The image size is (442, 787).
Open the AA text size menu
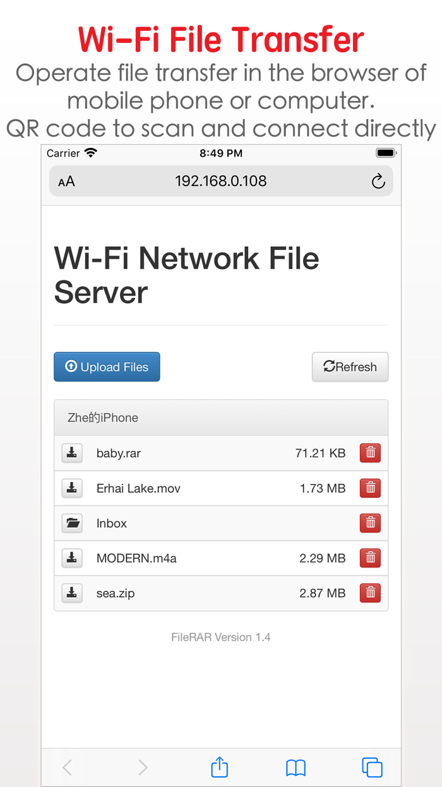pyautogui.click(x=65, y=181)
